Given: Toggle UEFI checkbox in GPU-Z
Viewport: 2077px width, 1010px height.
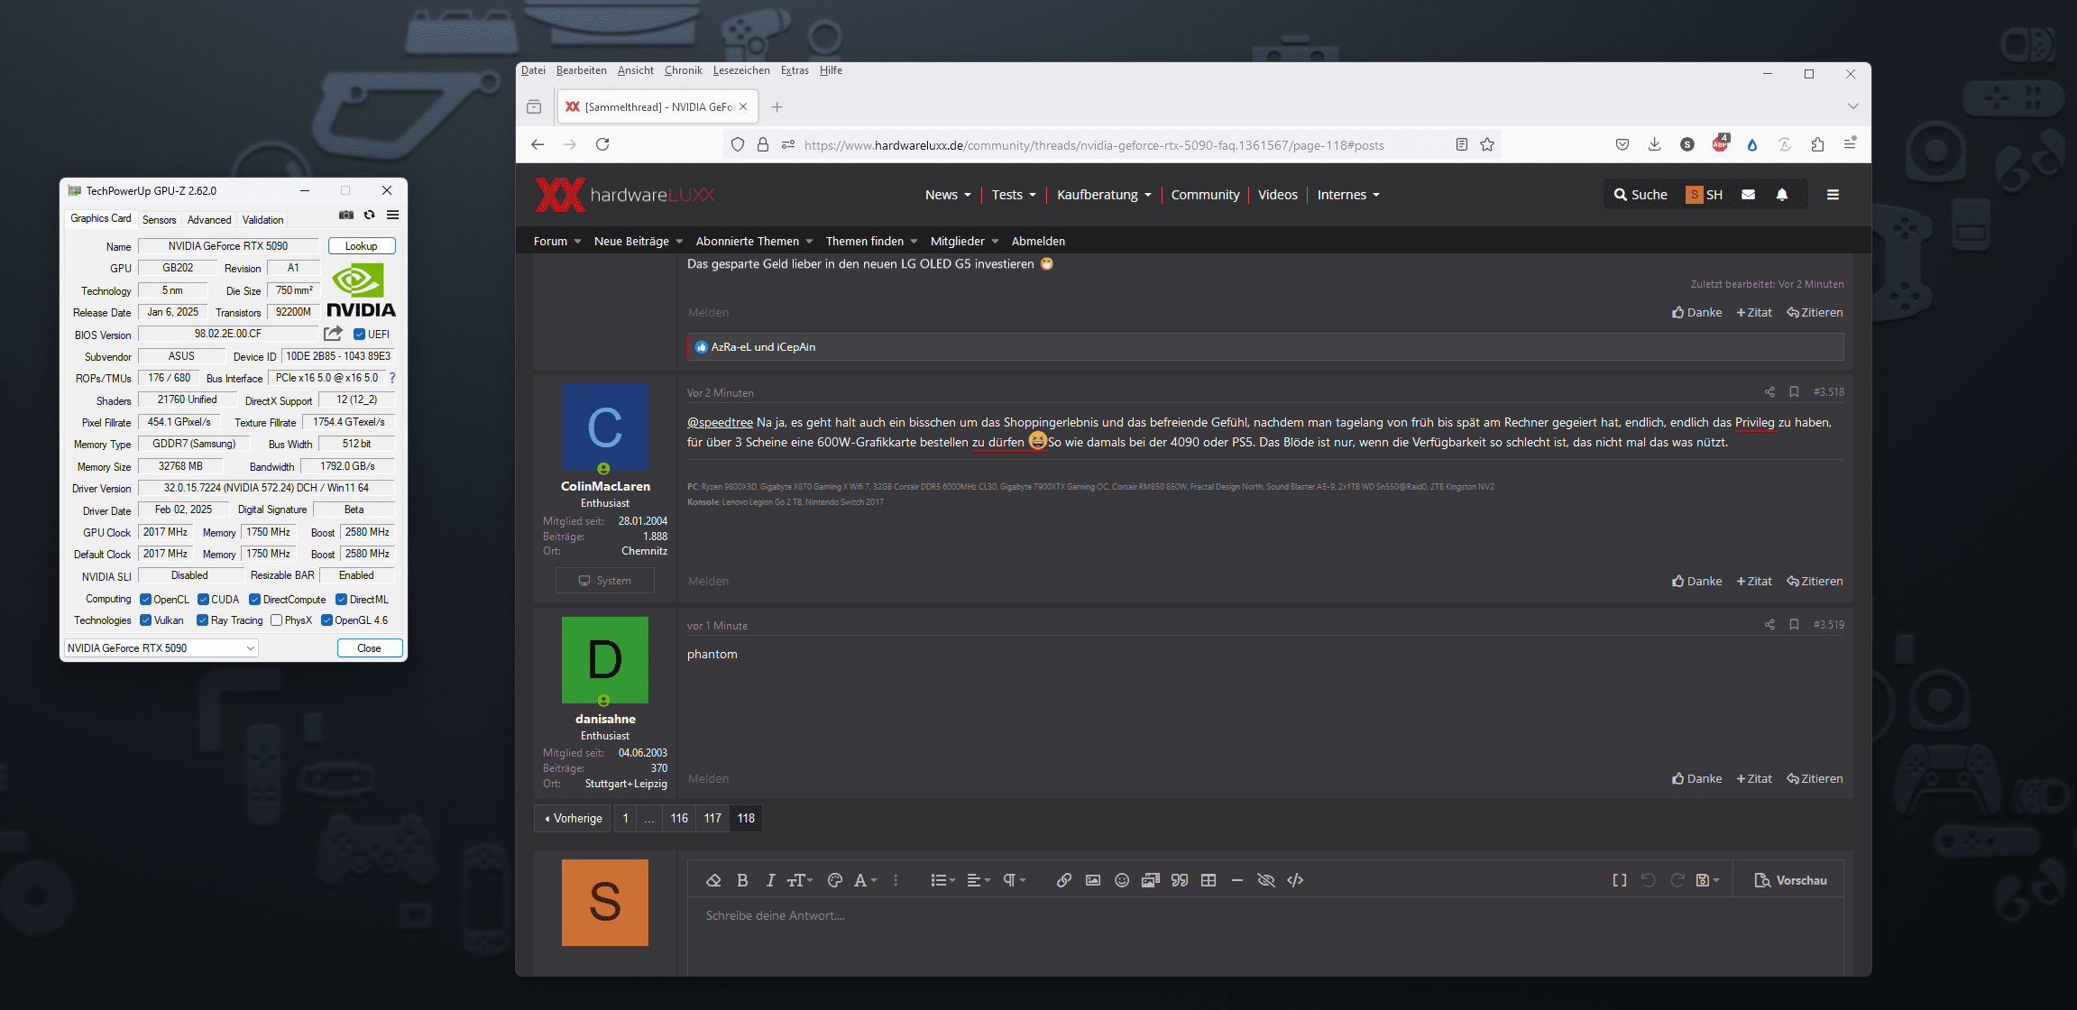Looking at the screenshot, I should click(x=360, y=335).
